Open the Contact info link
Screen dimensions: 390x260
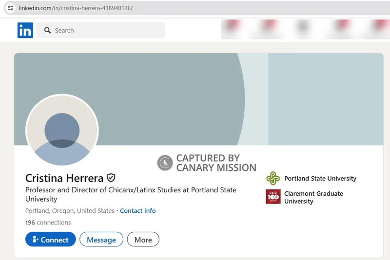click(x=137, y=211)
